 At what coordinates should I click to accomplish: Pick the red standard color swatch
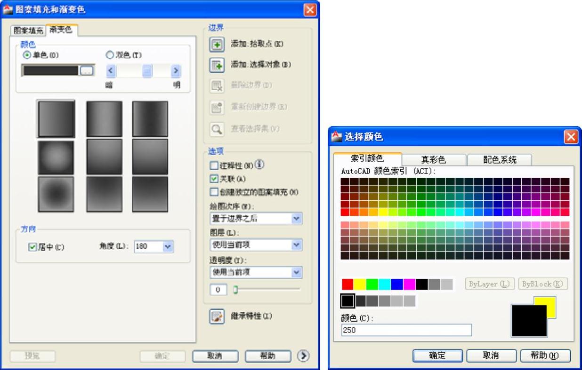pyautogui.click(x=348, y=284)
